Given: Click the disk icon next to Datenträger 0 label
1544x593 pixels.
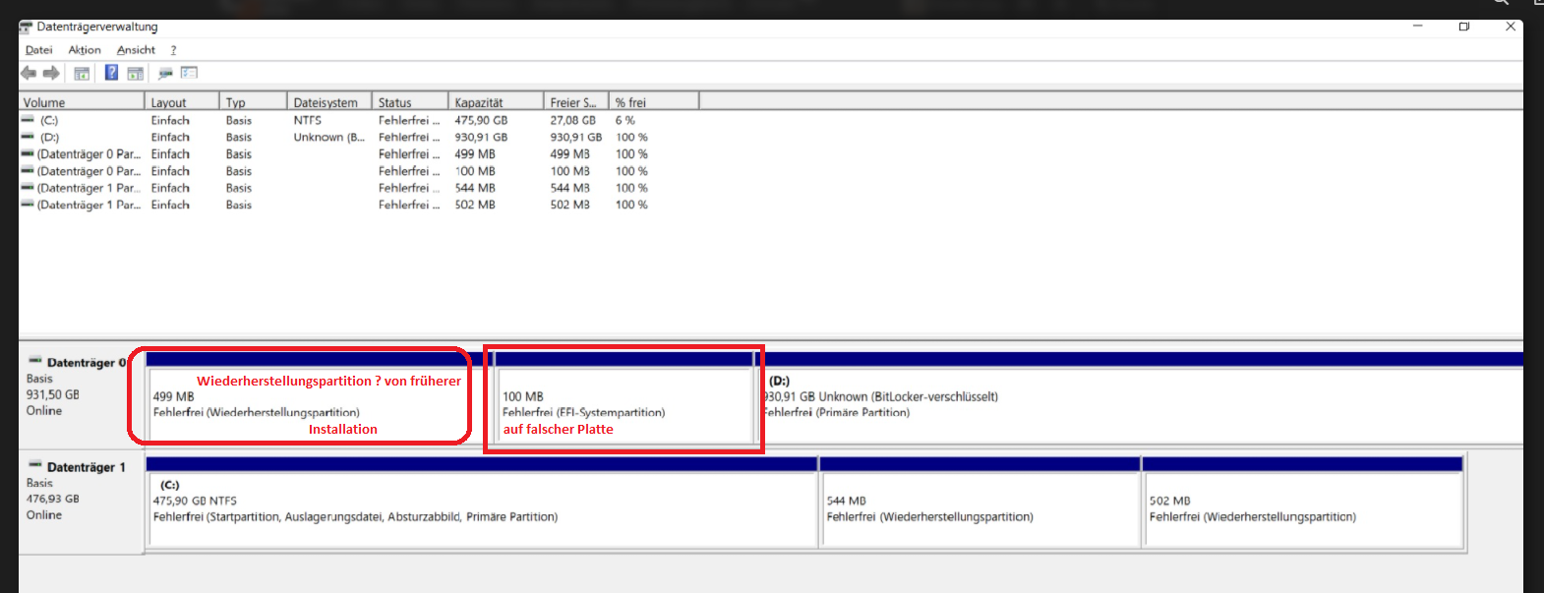Looking at the screenshot, I should [x=35, y=361].
